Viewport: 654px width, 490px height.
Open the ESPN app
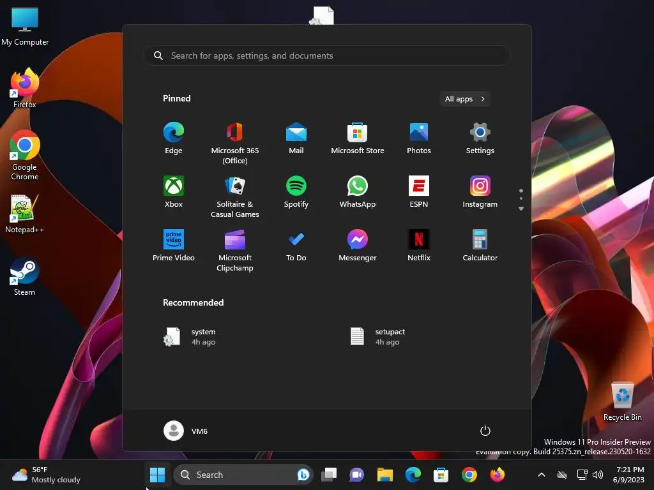pyautogui.click(x=419, y=193)
